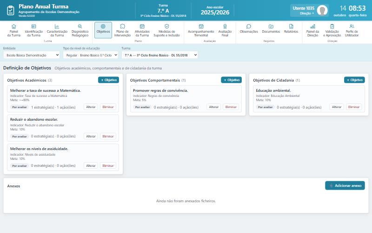Add objetivo to Objetivos Comportamentais
372x233 pixels.
(x=231, y=80)
